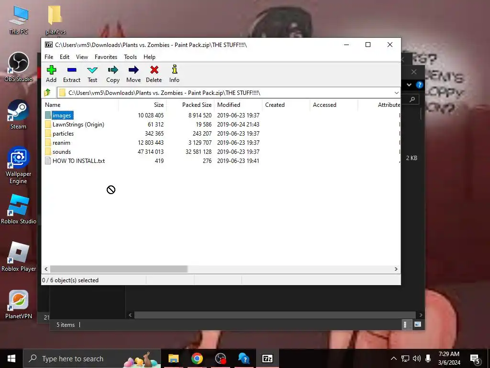490x368 pixels.
Task: Open the Tools menu
Action: 130,57
